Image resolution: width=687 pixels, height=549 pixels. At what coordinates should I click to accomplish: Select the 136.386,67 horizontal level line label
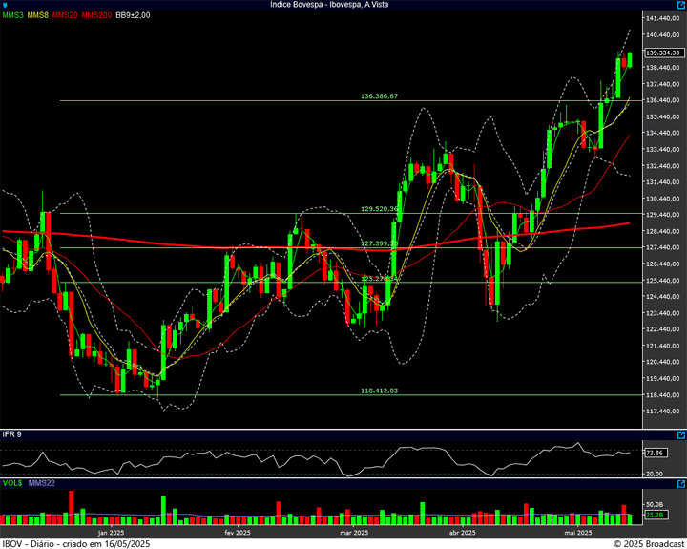(x=379, y=96)
